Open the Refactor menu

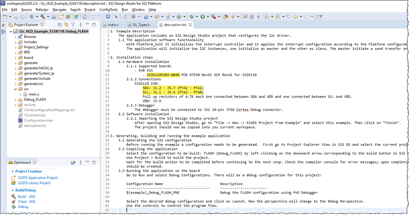tap(42, 10)
